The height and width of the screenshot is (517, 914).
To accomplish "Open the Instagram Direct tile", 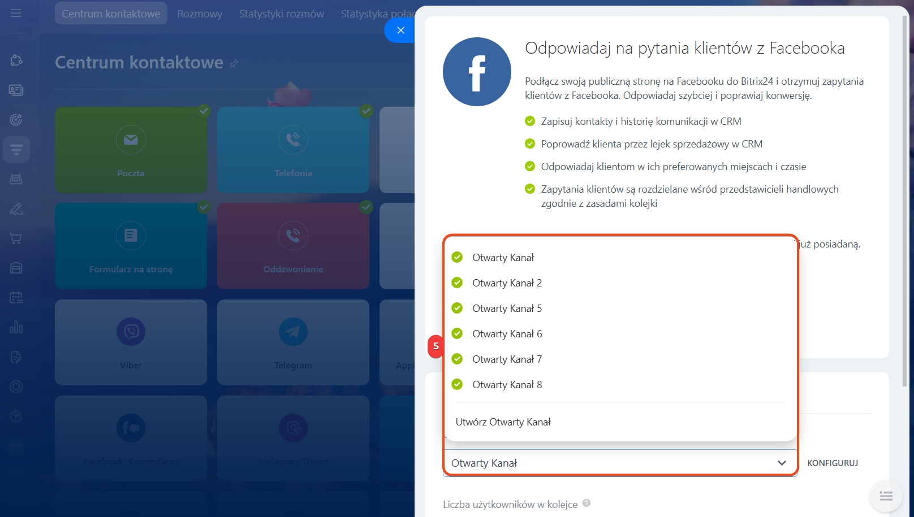I will (293, 438).
